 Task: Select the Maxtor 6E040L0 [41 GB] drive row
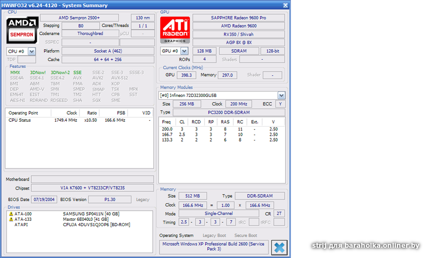pos(79,219)
